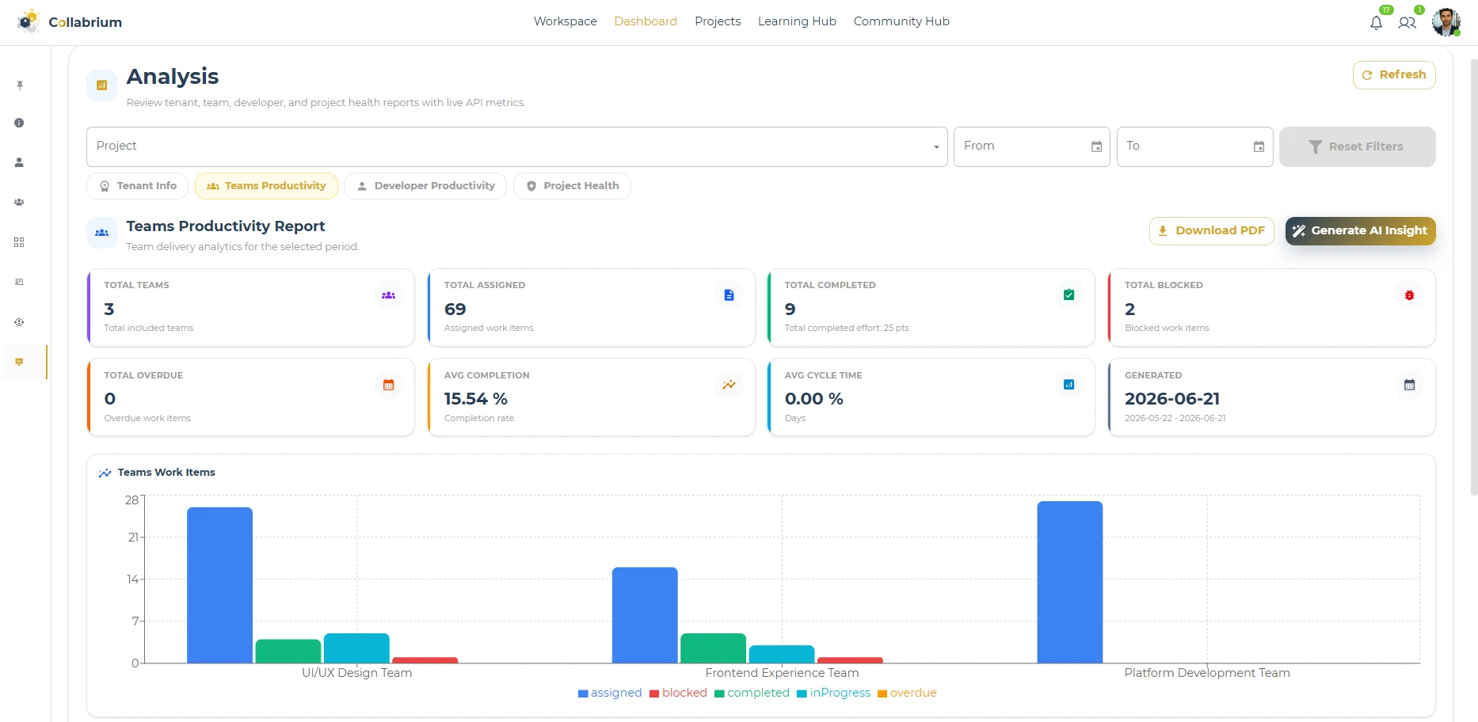Switch to the Developer Productivity tab
This screenshot has width=1478, height=722.
coord(425,186)
